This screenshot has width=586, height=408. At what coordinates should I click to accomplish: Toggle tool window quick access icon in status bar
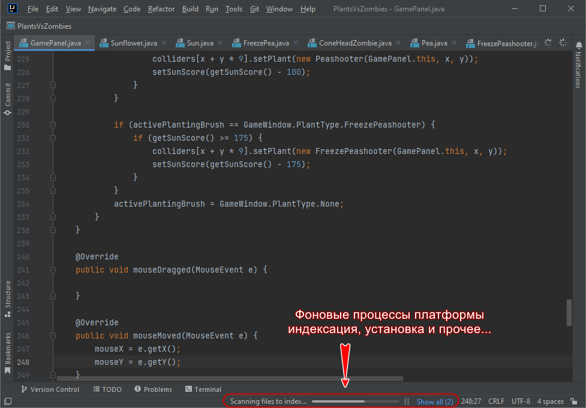[8, 401]
